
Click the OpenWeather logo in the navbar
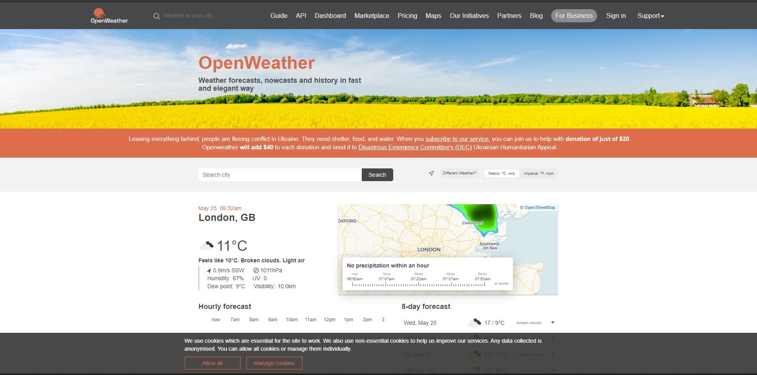tap(109, 16)
